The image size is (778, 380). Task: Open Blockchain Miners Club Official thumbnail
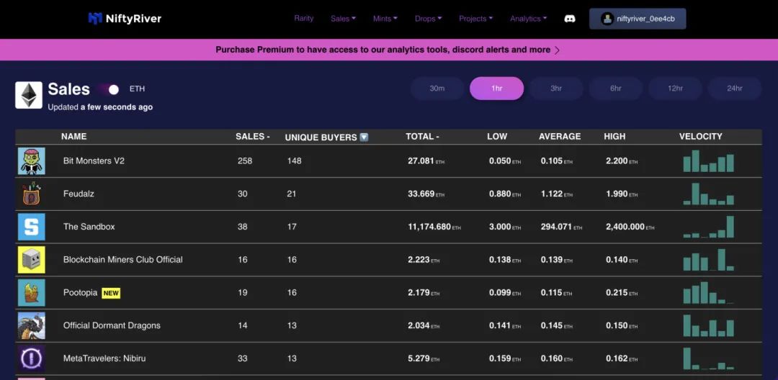pos(31,260)
